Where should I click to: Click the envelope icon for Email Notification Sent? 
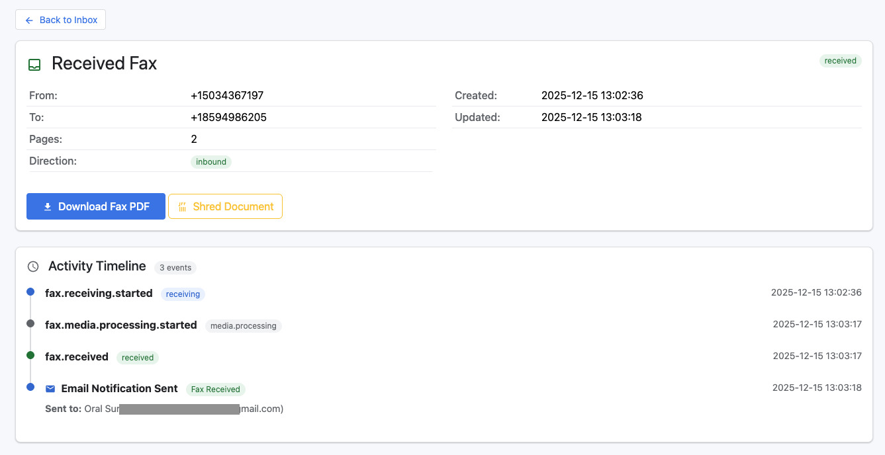point(50,389)
